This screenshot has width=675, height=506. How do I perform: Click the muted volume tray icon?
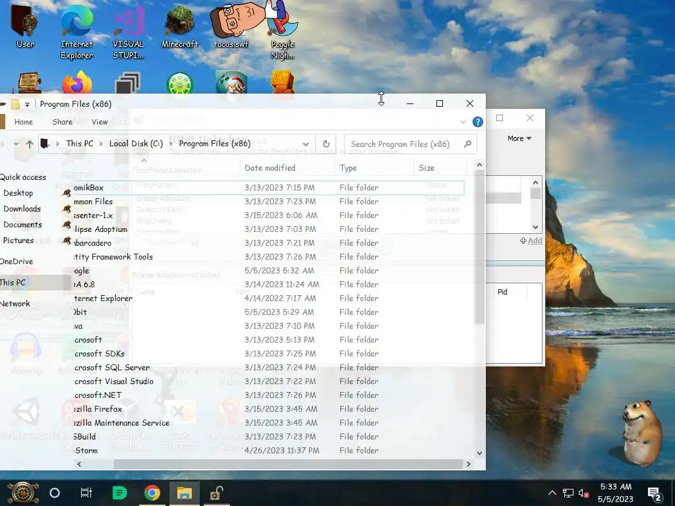[x=584, y=493]
